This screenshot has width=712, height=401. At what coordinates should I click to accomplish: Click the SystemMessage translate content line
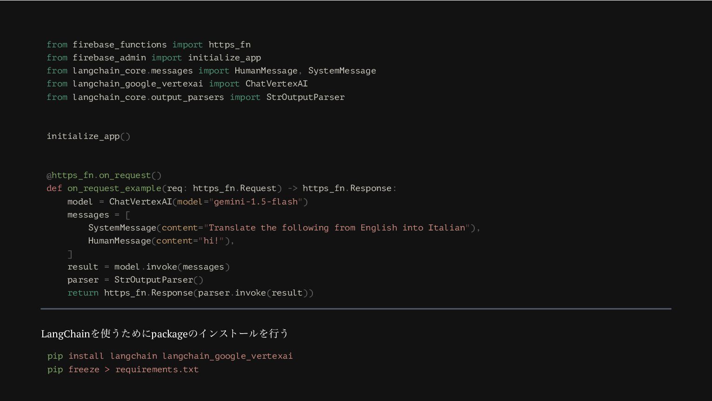tap(284, 228)
